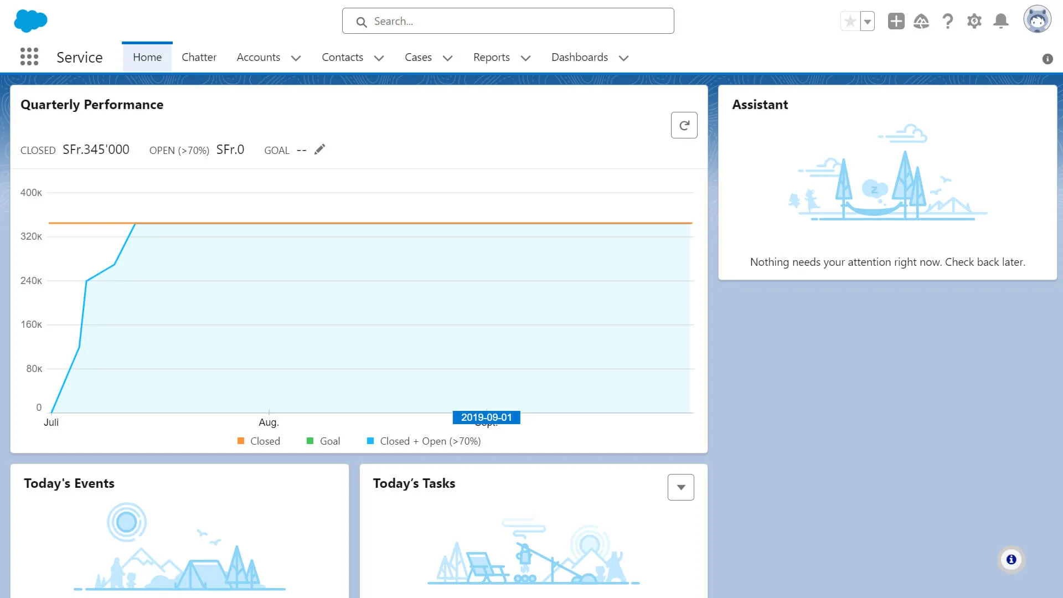Edit the goal with pencil icon
Image resolution: width=1063 pixels, height=598 pixels.
point(319,149)
